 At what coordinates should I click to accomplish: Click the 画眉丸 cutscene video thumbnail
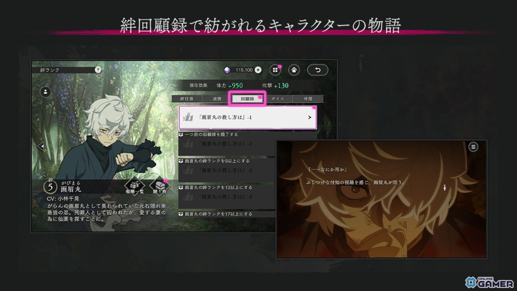point(379,196)
